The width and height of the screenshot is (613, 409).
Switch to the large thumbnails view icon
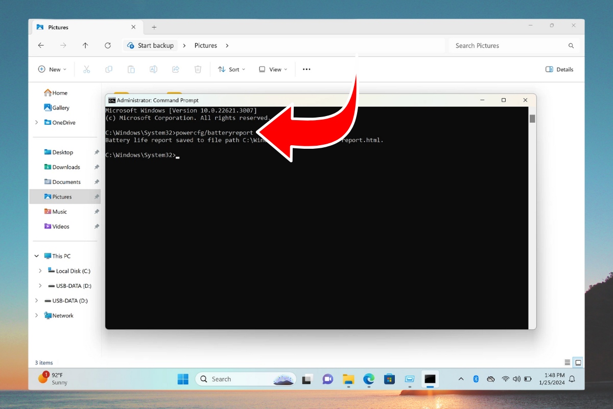pos(578,362)
